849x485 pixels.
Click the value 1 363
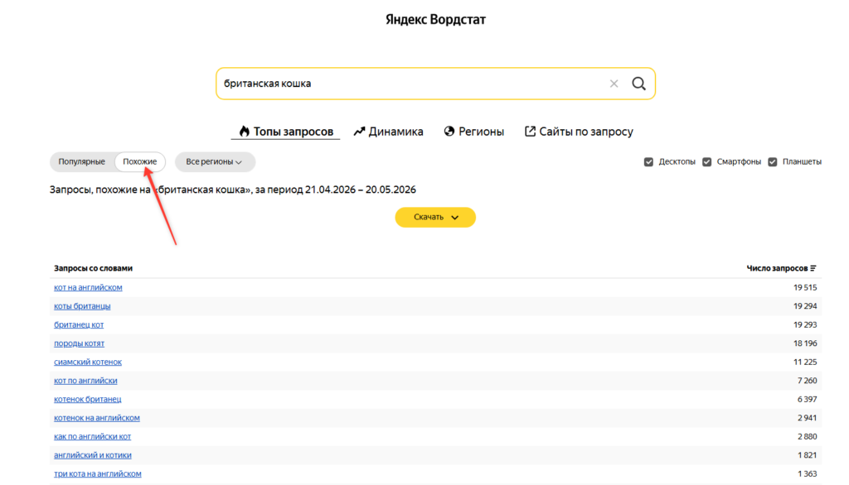pos(807,474)
